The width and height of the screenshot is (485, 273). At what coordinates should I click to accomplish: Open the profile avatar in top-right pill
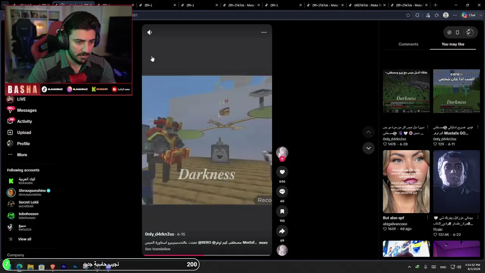click(x=470, y=33)
